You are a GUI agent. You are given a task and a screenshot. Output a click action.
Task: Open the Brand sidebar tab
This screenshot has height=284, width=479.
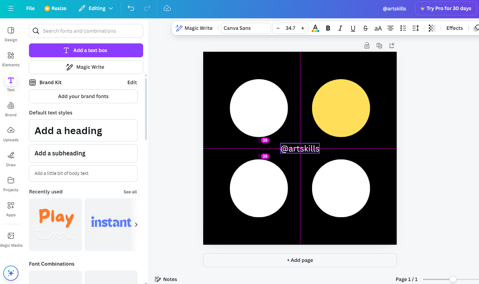click(11, 109)
